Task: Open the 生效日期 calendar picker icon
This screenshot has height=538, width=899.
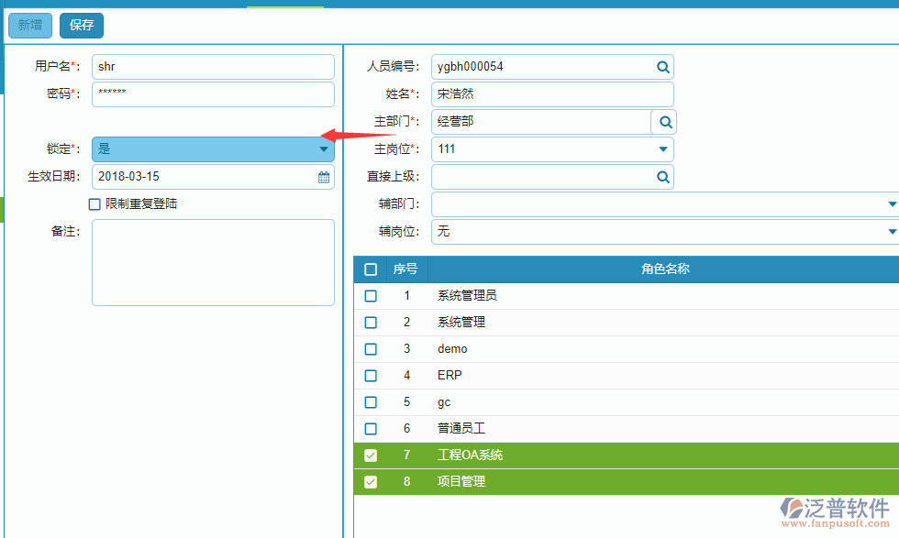Action: (323, 176)
